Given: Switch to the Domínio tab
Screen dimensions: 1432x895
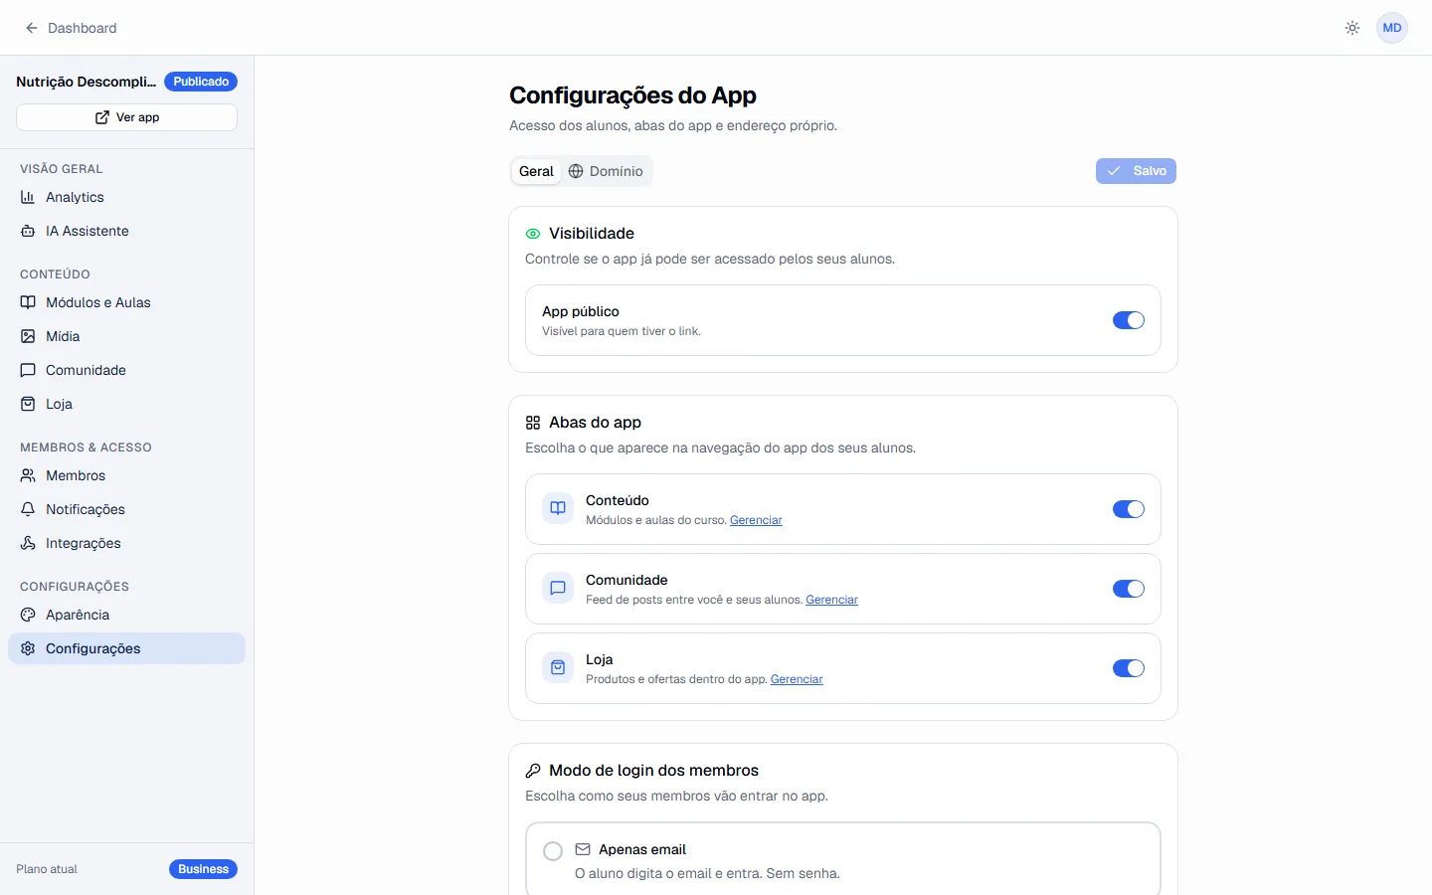Looking at the screenshot, I should tap(606, 171).
